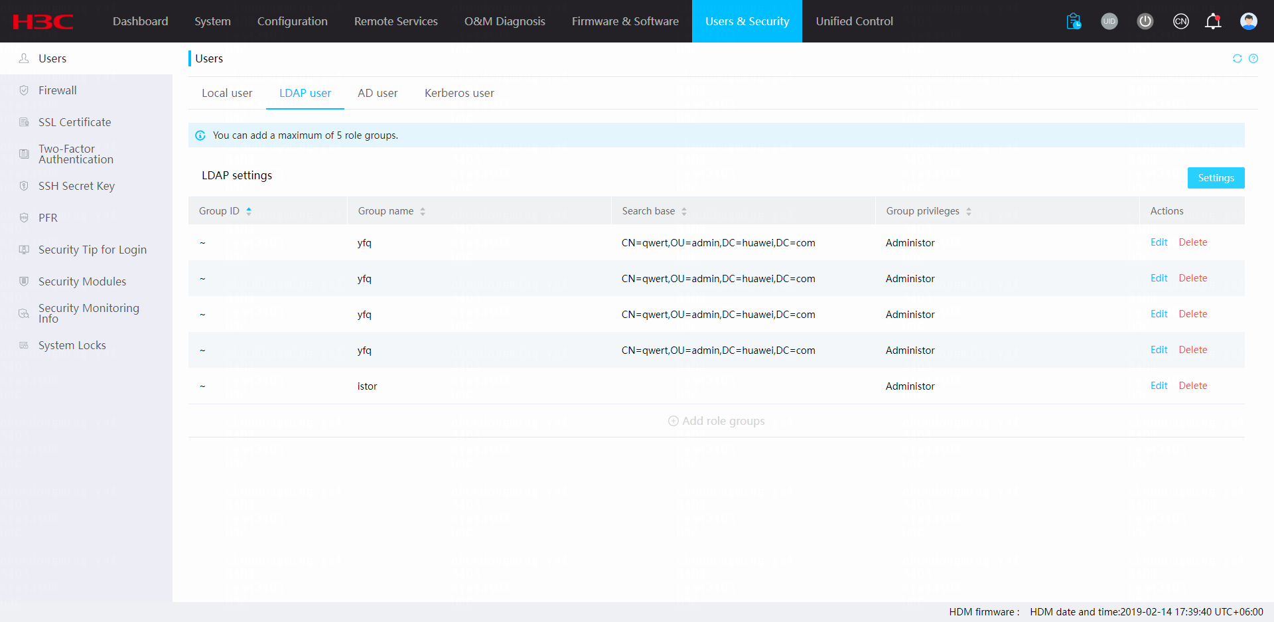Click the SSH Secret Key icon
The image size is (1274, 622).
pyautogui.click(x=24, y=186)
